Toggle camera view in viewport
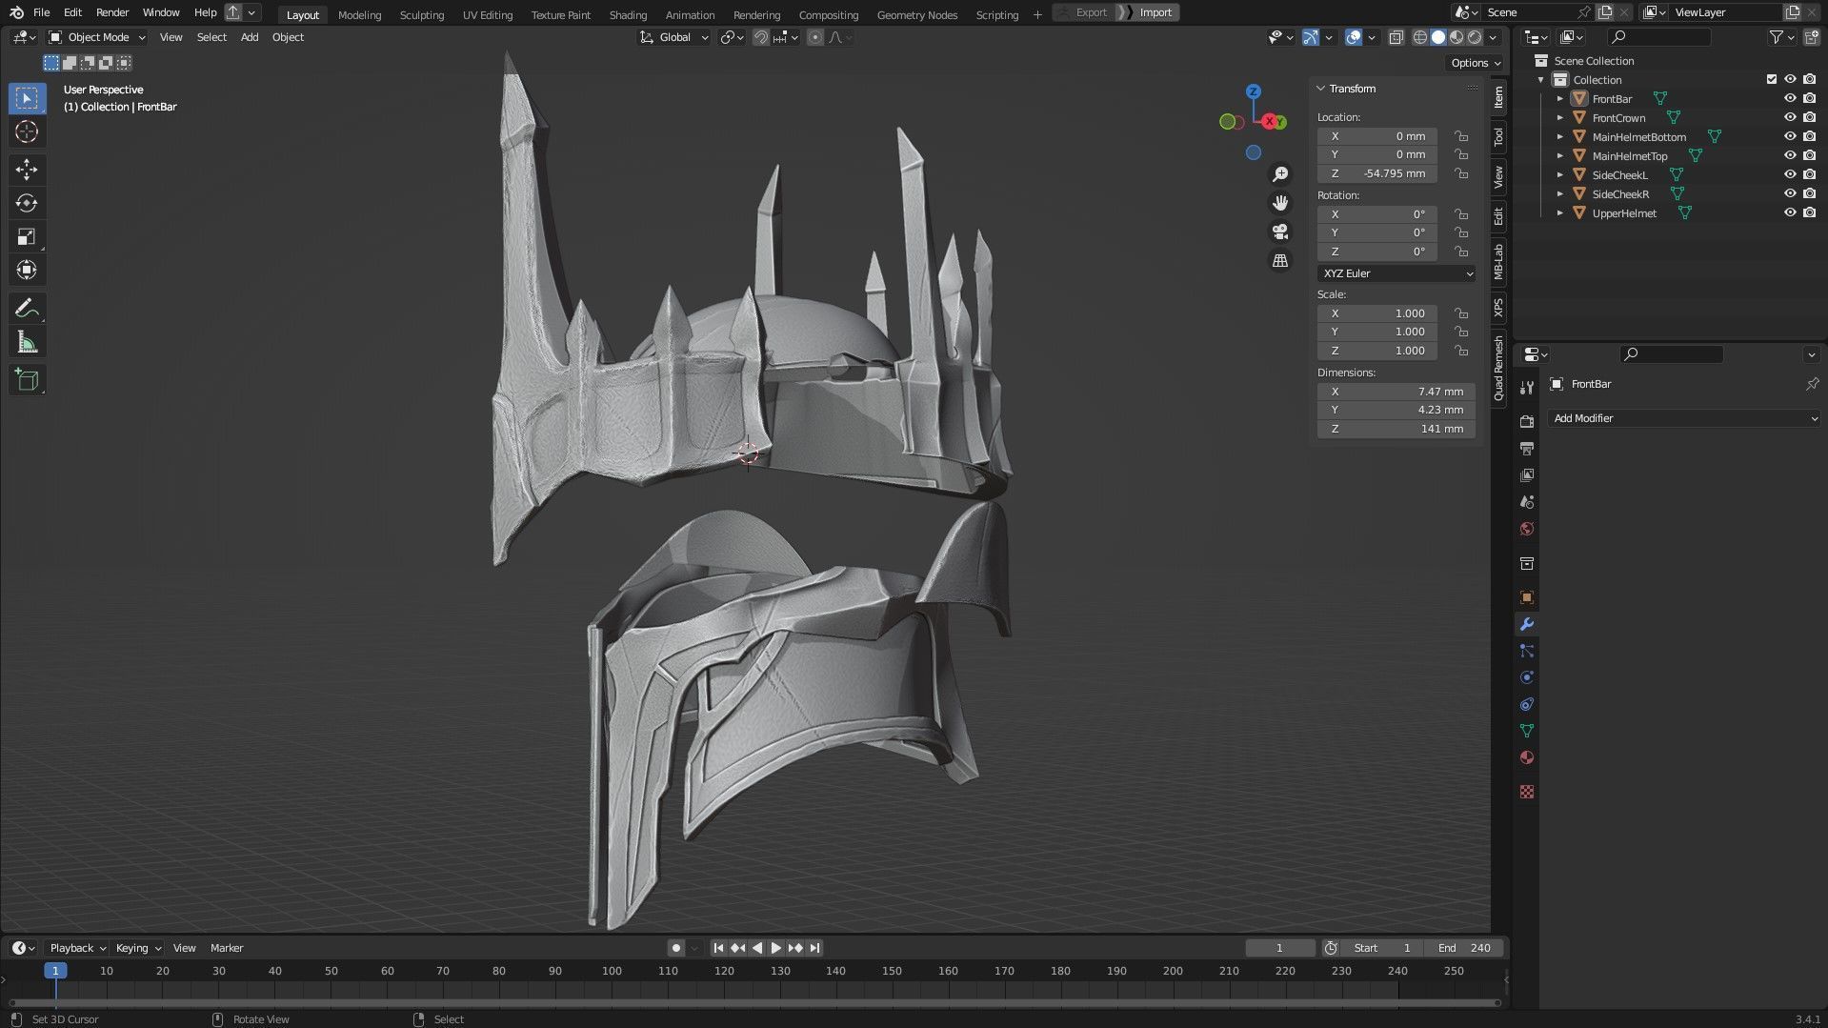1828x1028 pixels. [1280, 232]
